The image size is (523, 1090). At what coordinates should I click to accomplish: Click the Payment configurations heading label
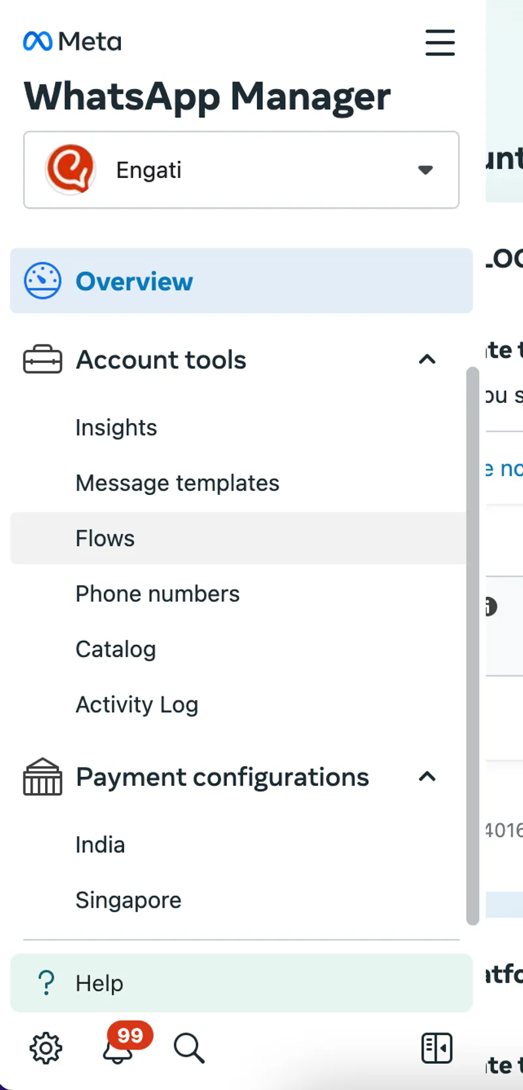(x=222, y=777)
